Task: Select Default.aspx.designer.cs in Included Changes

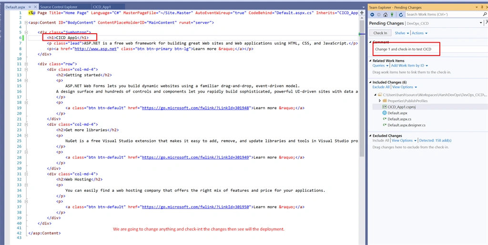Action: (x=407, y=125)
